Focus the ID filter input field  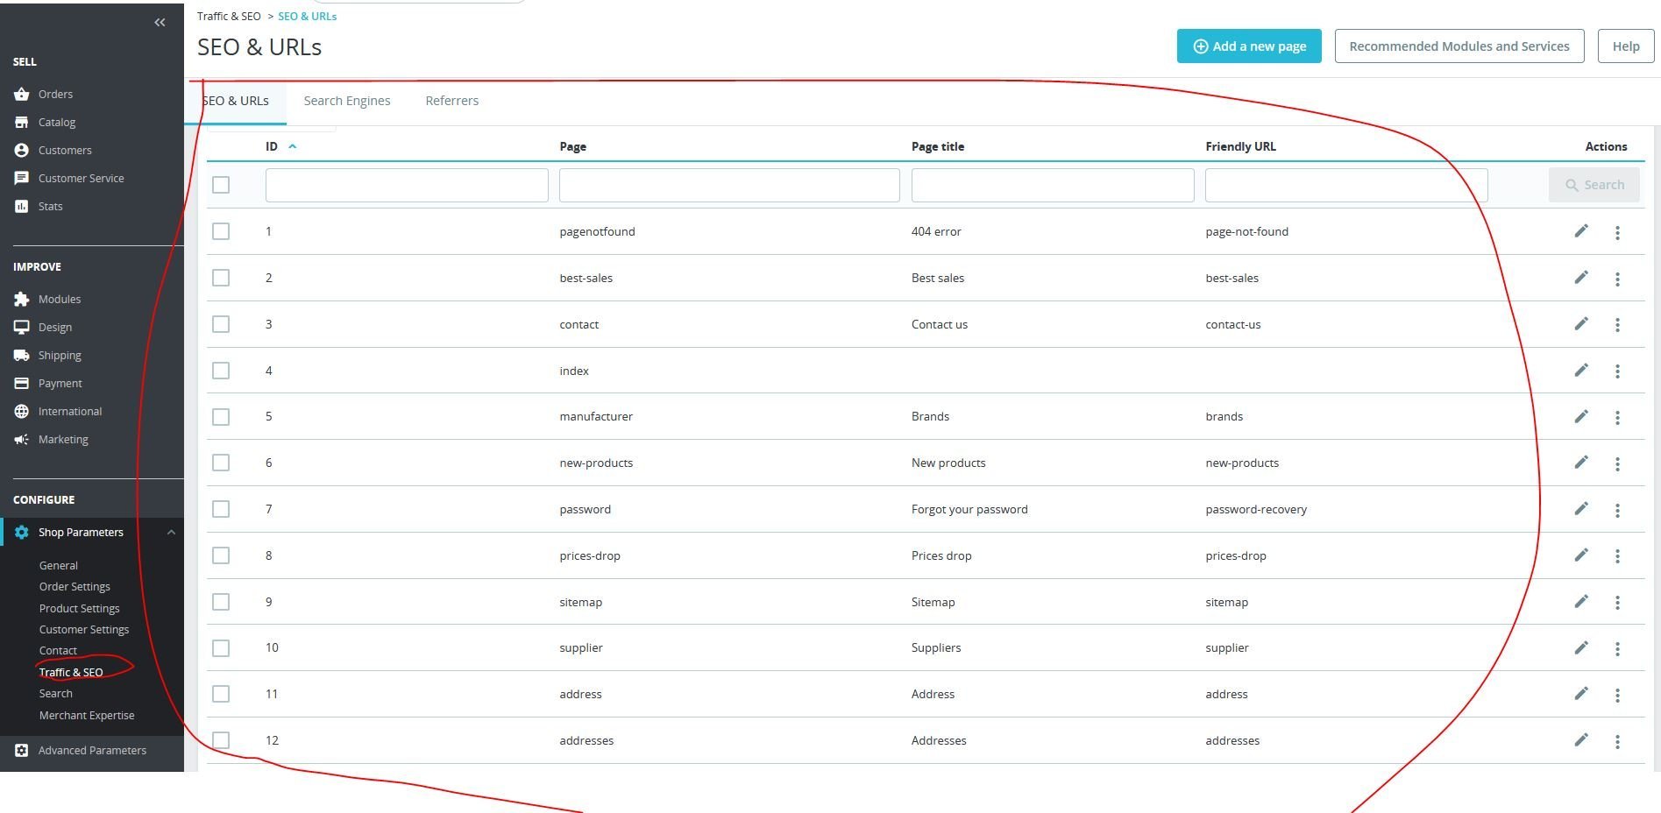[x=407, y=186]
